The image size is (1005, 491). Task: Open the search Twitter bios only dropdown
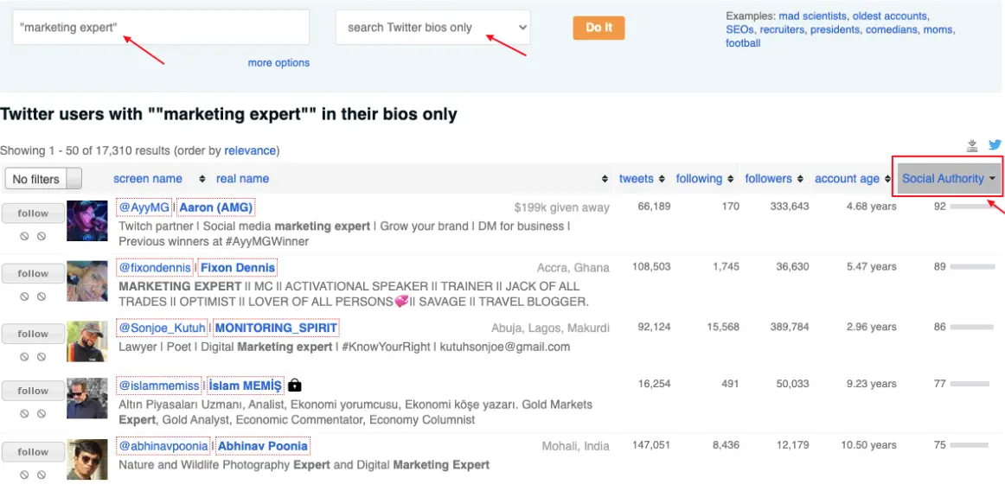(432, 28)
